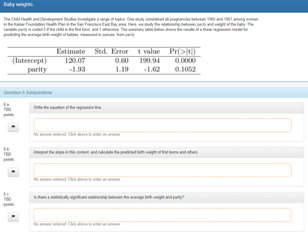Click the intercept p-value 0.0000
The height and width of the screenshot is (239, 308).
[185, 60]
